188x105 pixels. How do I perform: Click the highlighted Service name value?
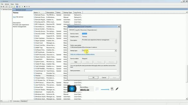tap(85, 34)
